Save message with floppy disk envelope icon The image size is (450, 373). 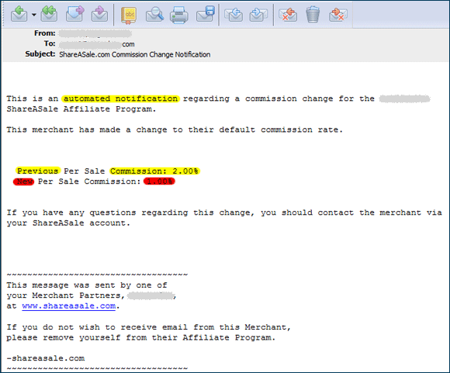coord(206,14)
